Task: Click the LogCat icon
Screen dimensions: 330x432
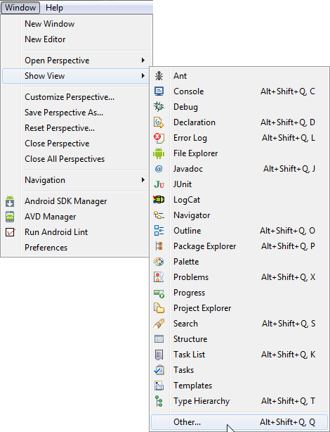Action: point(159,200)
